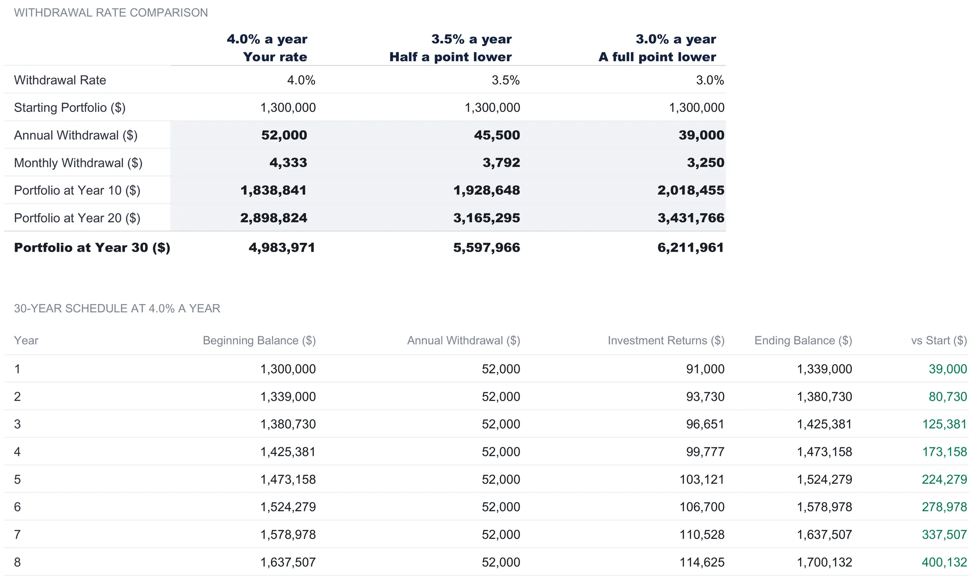Select Year 30 portfolio value 4,983,971
973x580 pixels.
click(282, 248)
